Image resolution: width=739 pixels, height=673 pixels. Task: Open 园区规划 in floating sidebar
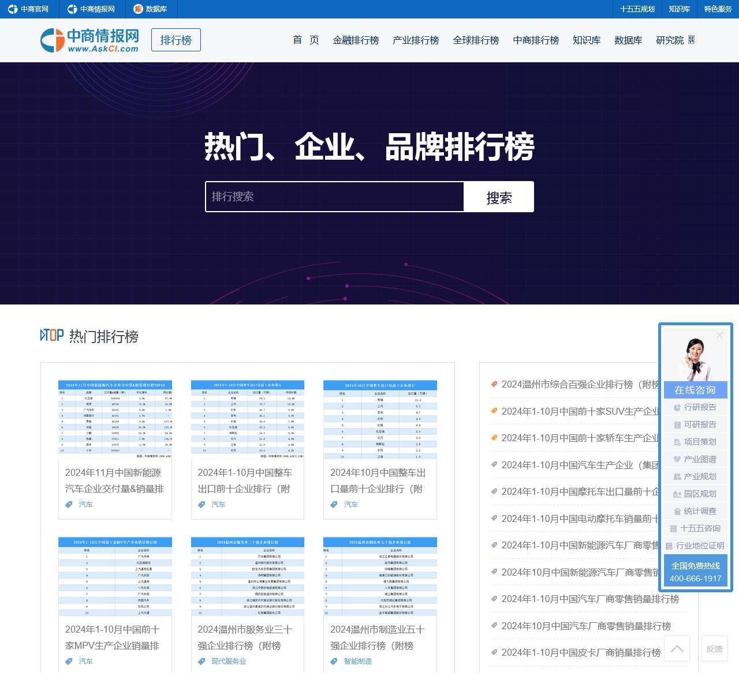pos(695,494)
